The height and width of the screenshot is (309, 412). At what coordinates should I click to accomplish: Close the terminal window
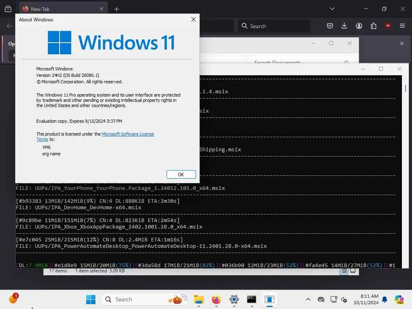400,69
